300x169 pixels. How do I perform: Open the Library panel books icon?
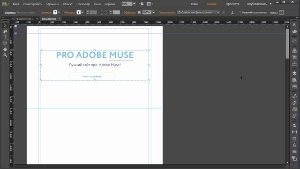point(294,80)
